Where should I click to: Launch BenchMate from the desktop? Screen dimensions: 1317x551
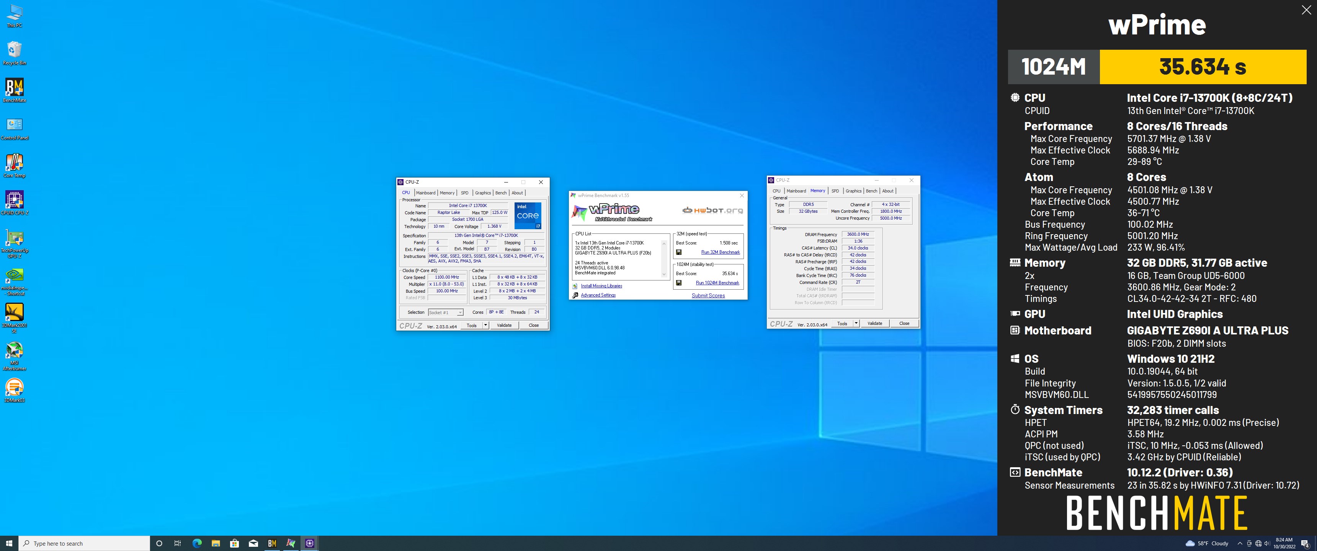click(14, 90)
